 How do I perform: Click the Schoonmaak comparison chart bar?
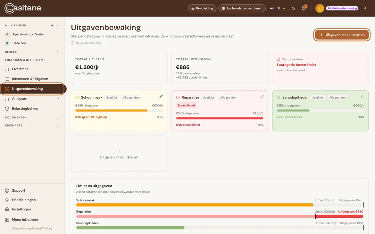(219, 205)
